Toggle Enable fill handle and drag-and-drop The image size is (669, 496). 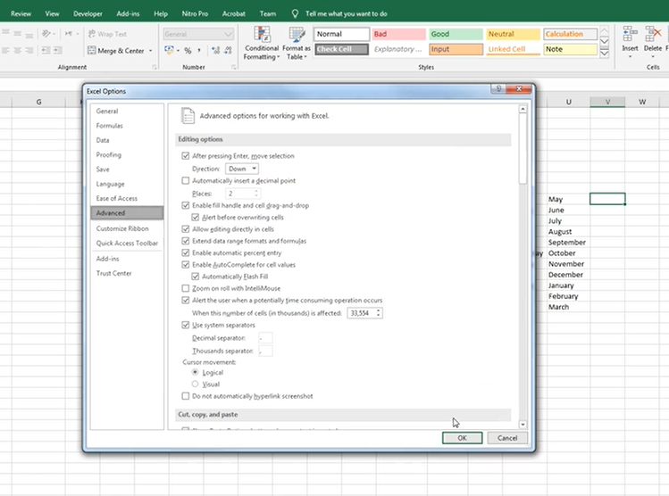coord(186,205)
